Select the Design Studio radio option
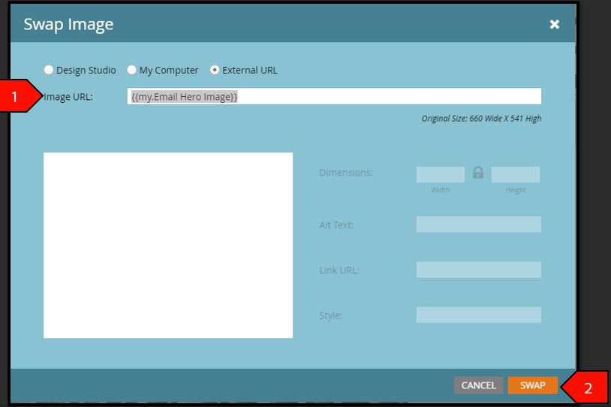 (49, 70)
